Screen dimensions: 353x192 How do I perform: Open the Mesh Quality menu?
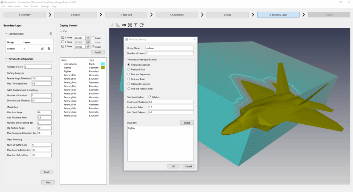pyautogui.click(x=14, y=7)
